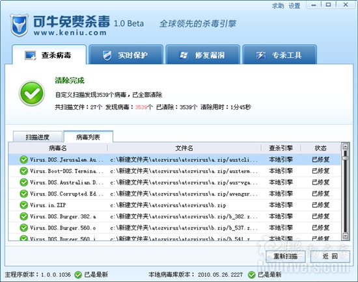
Task: Click file path ending b.zip/b_537.z...
Action: coord(184,227)
